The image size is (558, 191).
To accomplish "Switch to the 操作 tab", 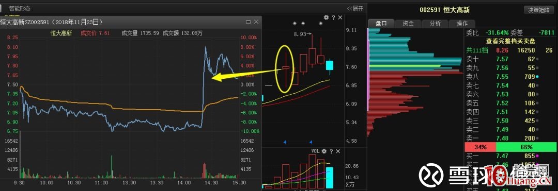I will (462, 24).
